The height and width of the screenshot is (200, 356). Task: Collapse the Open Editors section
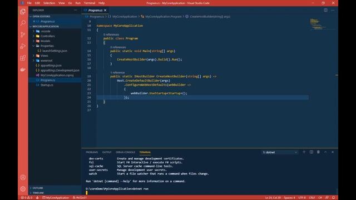click(x=55, y=16)
